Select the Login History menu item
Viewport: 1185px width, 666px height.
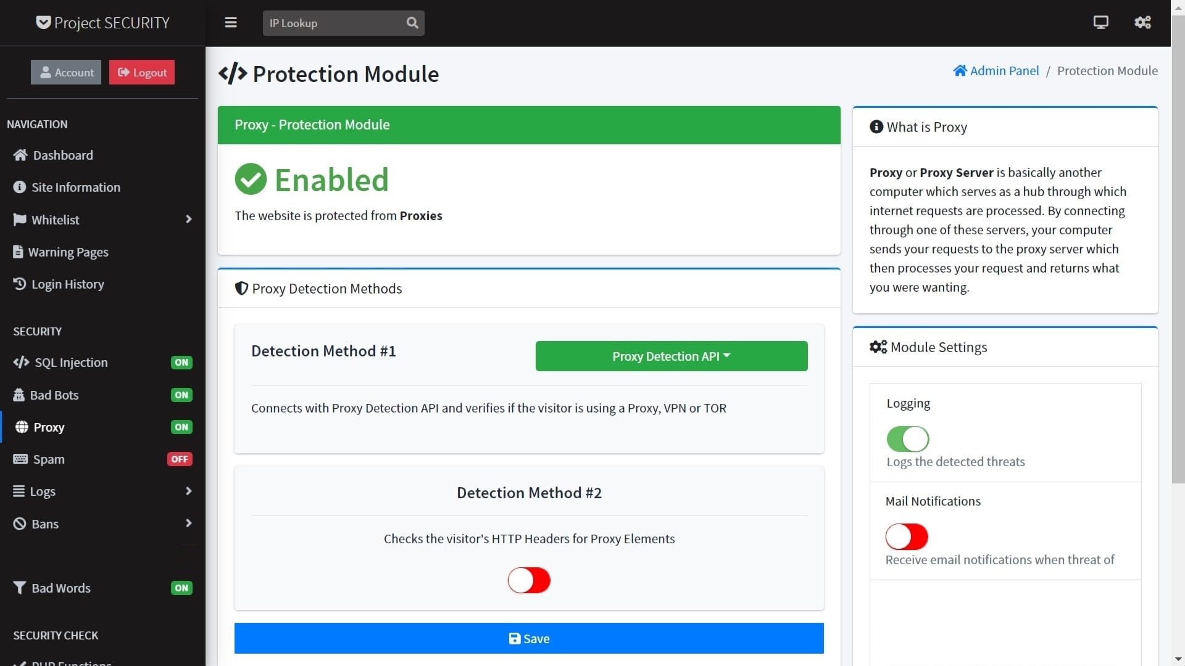67,284
